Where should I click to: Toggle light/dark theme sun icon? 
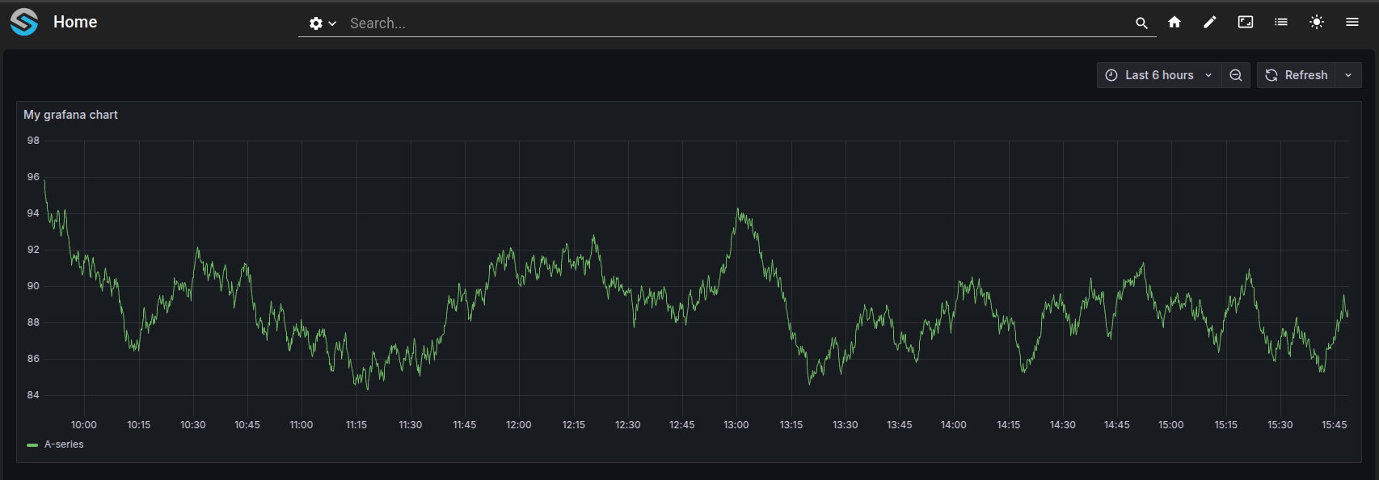1317,22
